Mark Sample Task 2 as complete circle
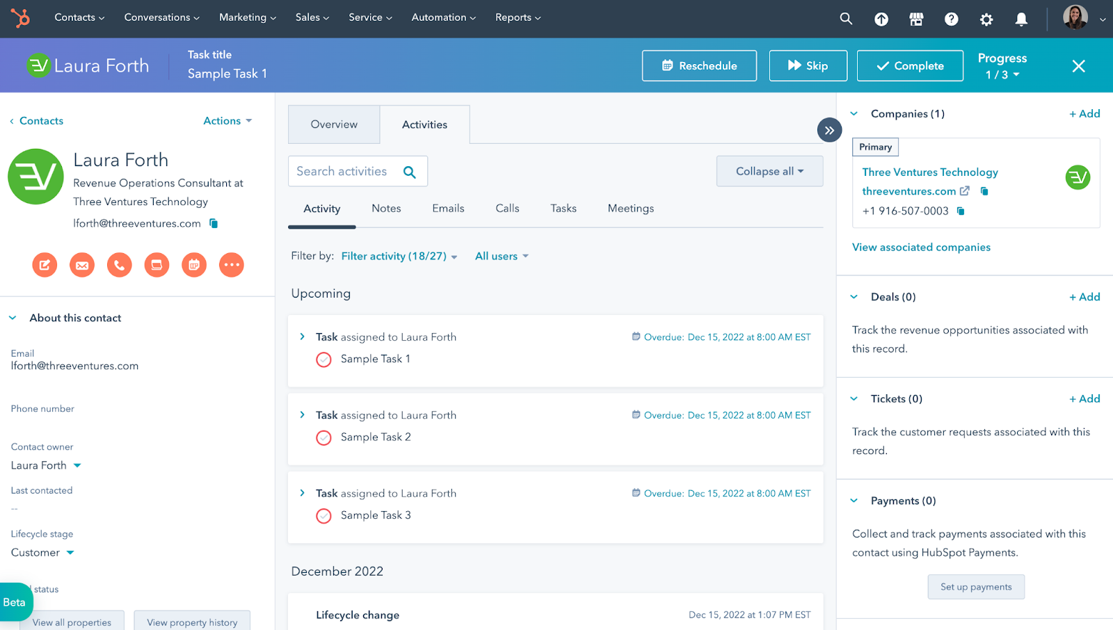The width and height of the screenshot is (1113, 630). (323, 437)
